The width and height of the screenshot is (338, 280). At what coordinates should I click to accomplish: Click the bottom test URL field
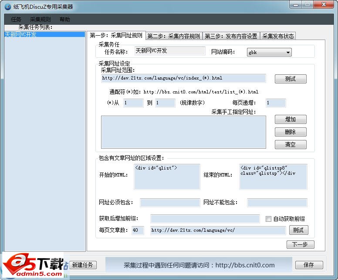(218, 230)
